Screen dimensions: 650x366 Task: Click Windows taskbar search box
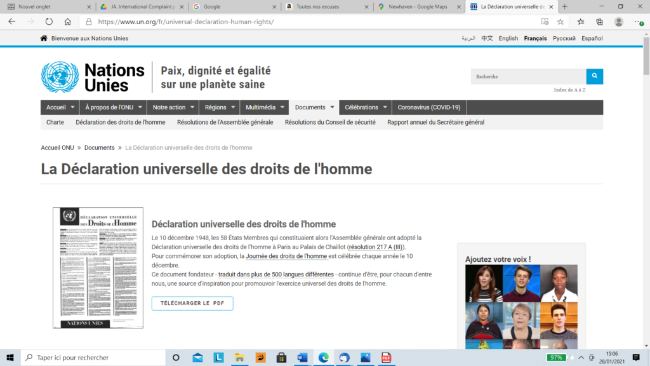click(x=93, y=357)
